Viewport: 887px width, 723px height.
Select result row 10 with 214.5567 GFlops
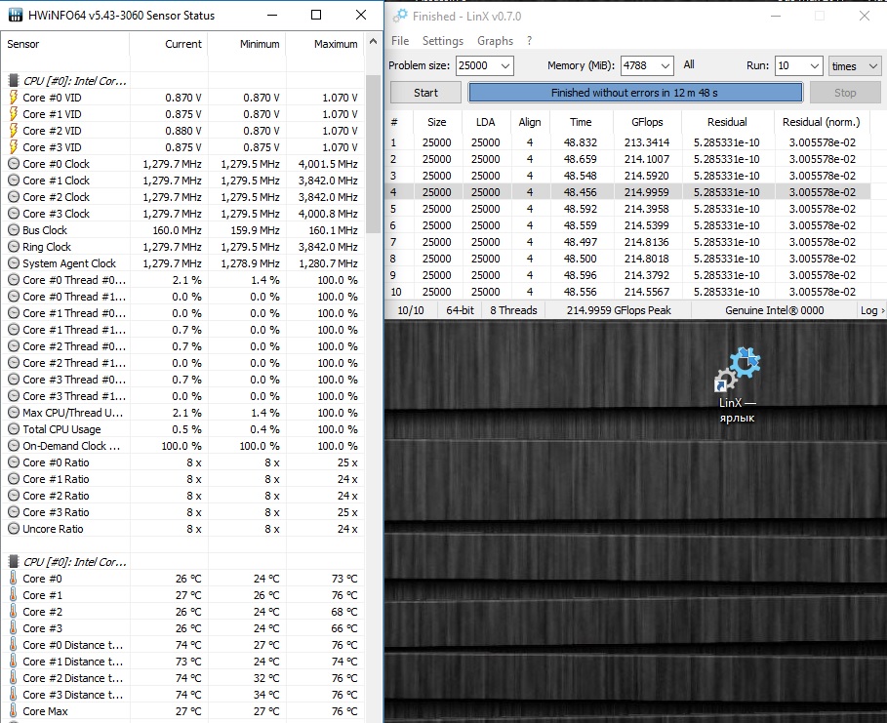click(627, 292)
